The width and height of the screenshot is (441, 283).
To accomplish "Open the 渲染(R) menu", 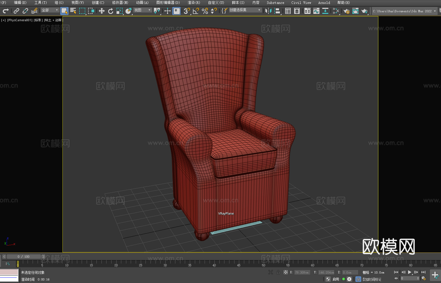I will point(194,3).
